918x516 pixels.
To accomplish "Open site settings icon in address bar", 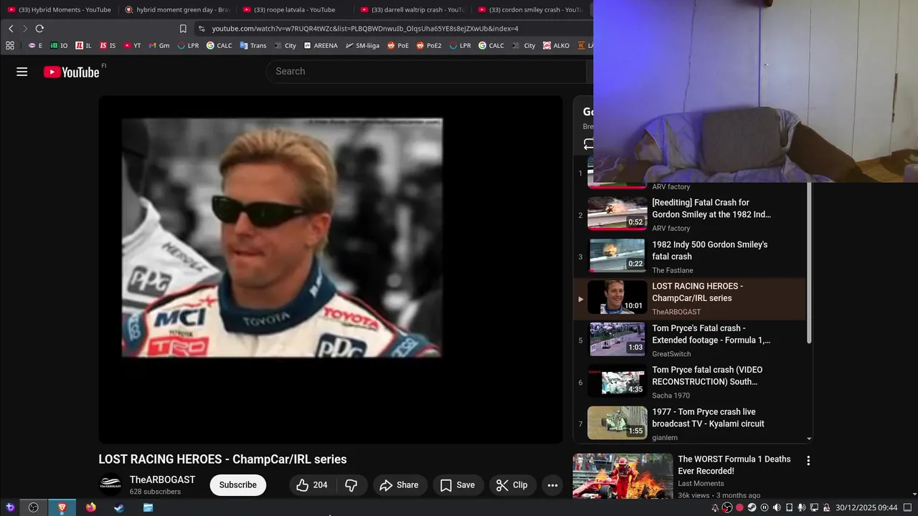I will [202, 29].
